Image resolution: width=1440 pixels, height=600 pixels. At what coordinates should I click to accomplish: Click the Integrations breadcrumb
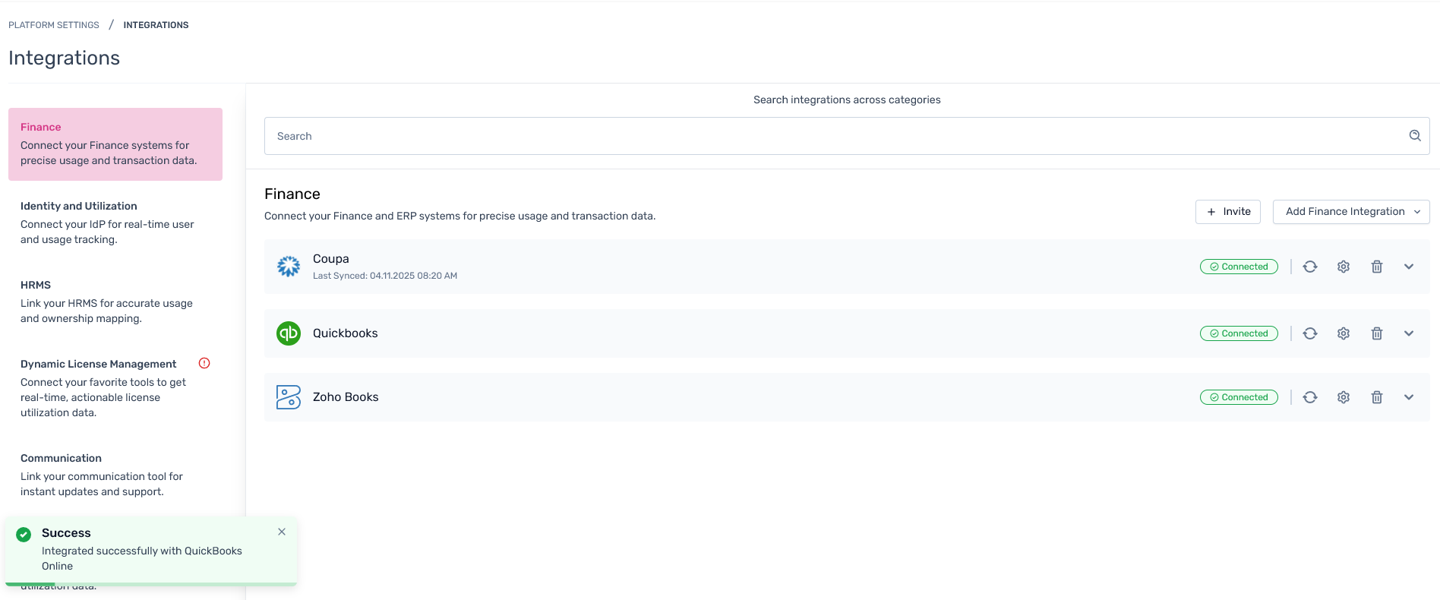click(x=156, y=25)
